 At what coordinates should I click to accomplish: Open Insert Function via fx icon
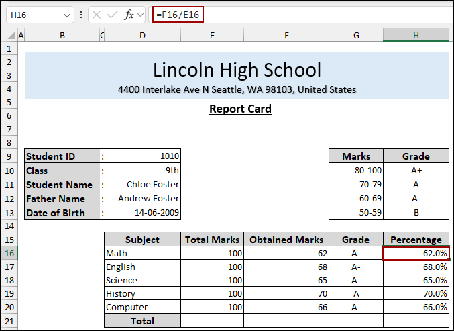point(130,15)
